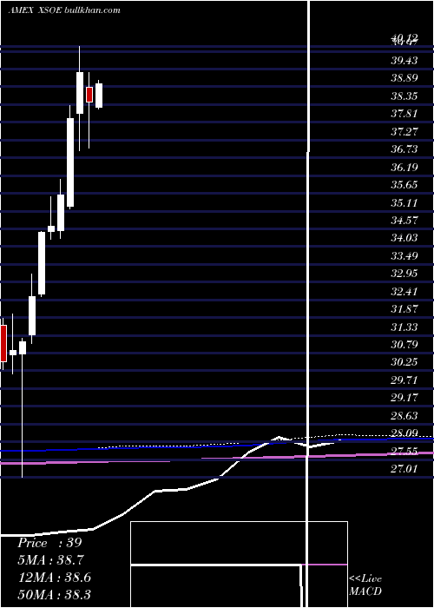Viewport: 434px width, 608px height.
Task: Click the 38.35 price axis label
Action: pos(404,96)
